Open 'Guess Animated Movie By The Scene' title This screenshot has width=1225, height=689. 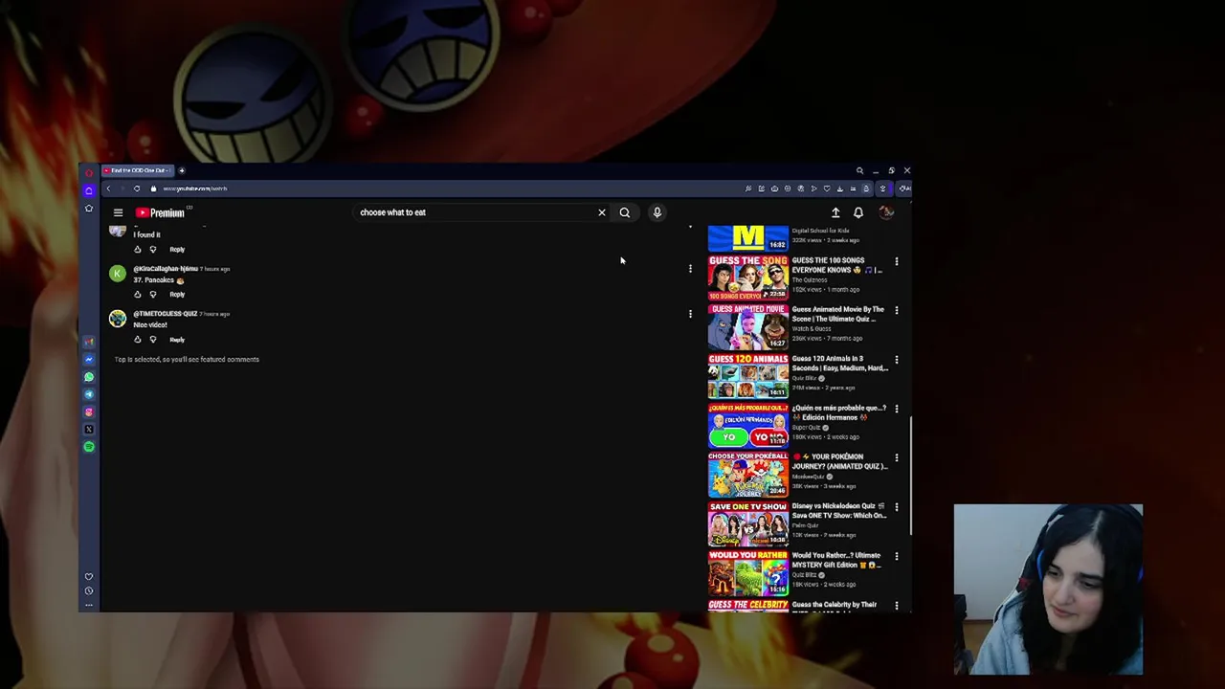click(x=837, y=314)
